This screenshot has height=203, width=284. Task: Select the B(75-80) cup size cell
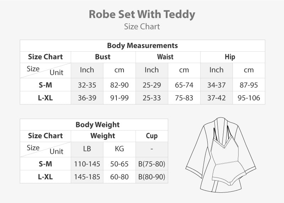[x=152, y=164]
